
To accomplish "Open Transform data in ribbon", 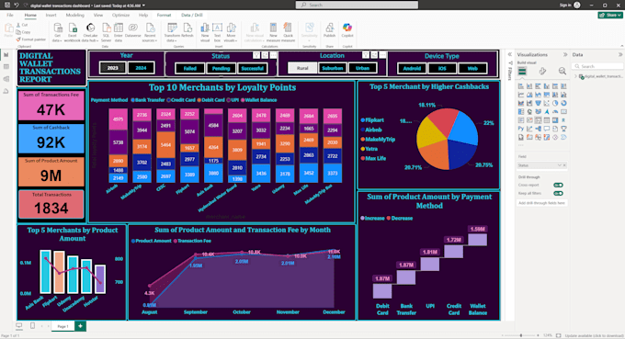I will pos(172,32).
